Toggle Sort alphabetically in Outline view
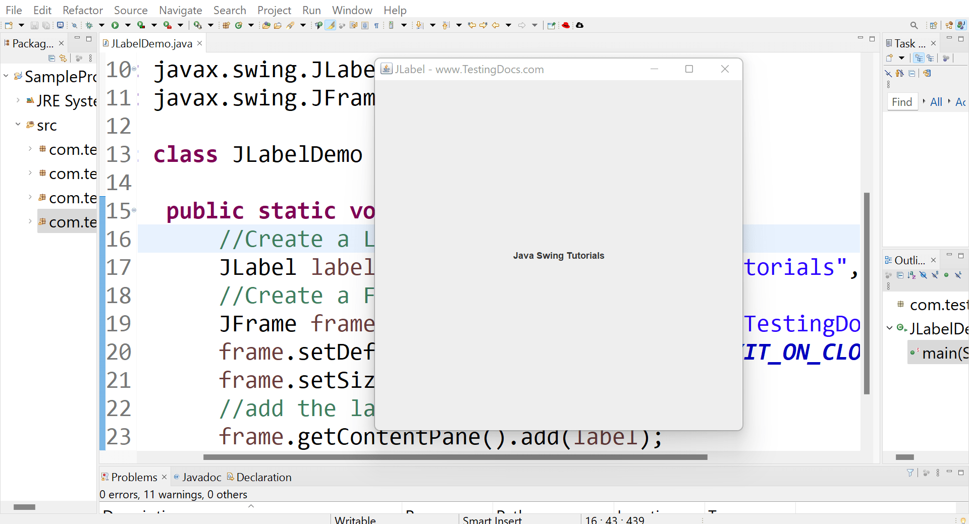The width and height of the screenshot is (969, 524). coord(911,275)
